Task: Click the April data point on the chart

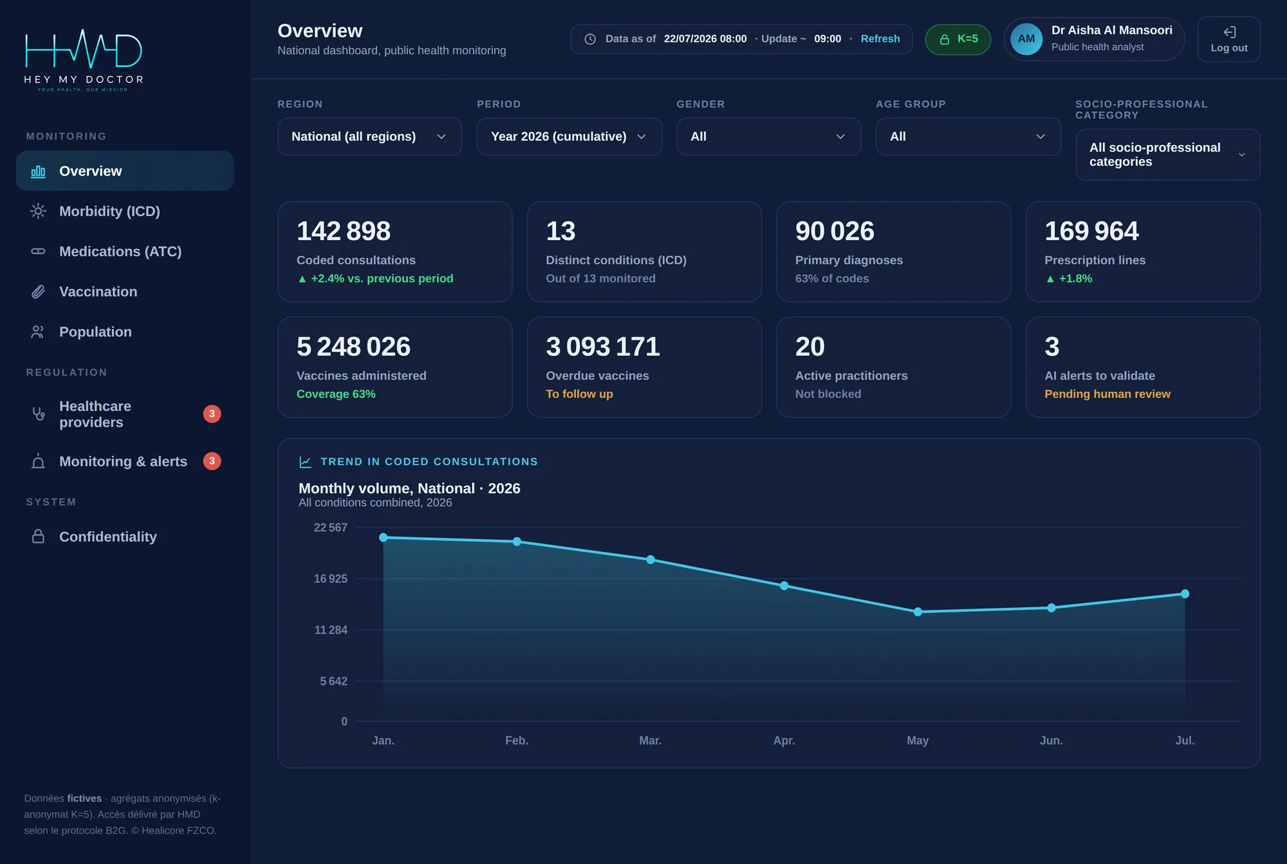Action: 784,585
